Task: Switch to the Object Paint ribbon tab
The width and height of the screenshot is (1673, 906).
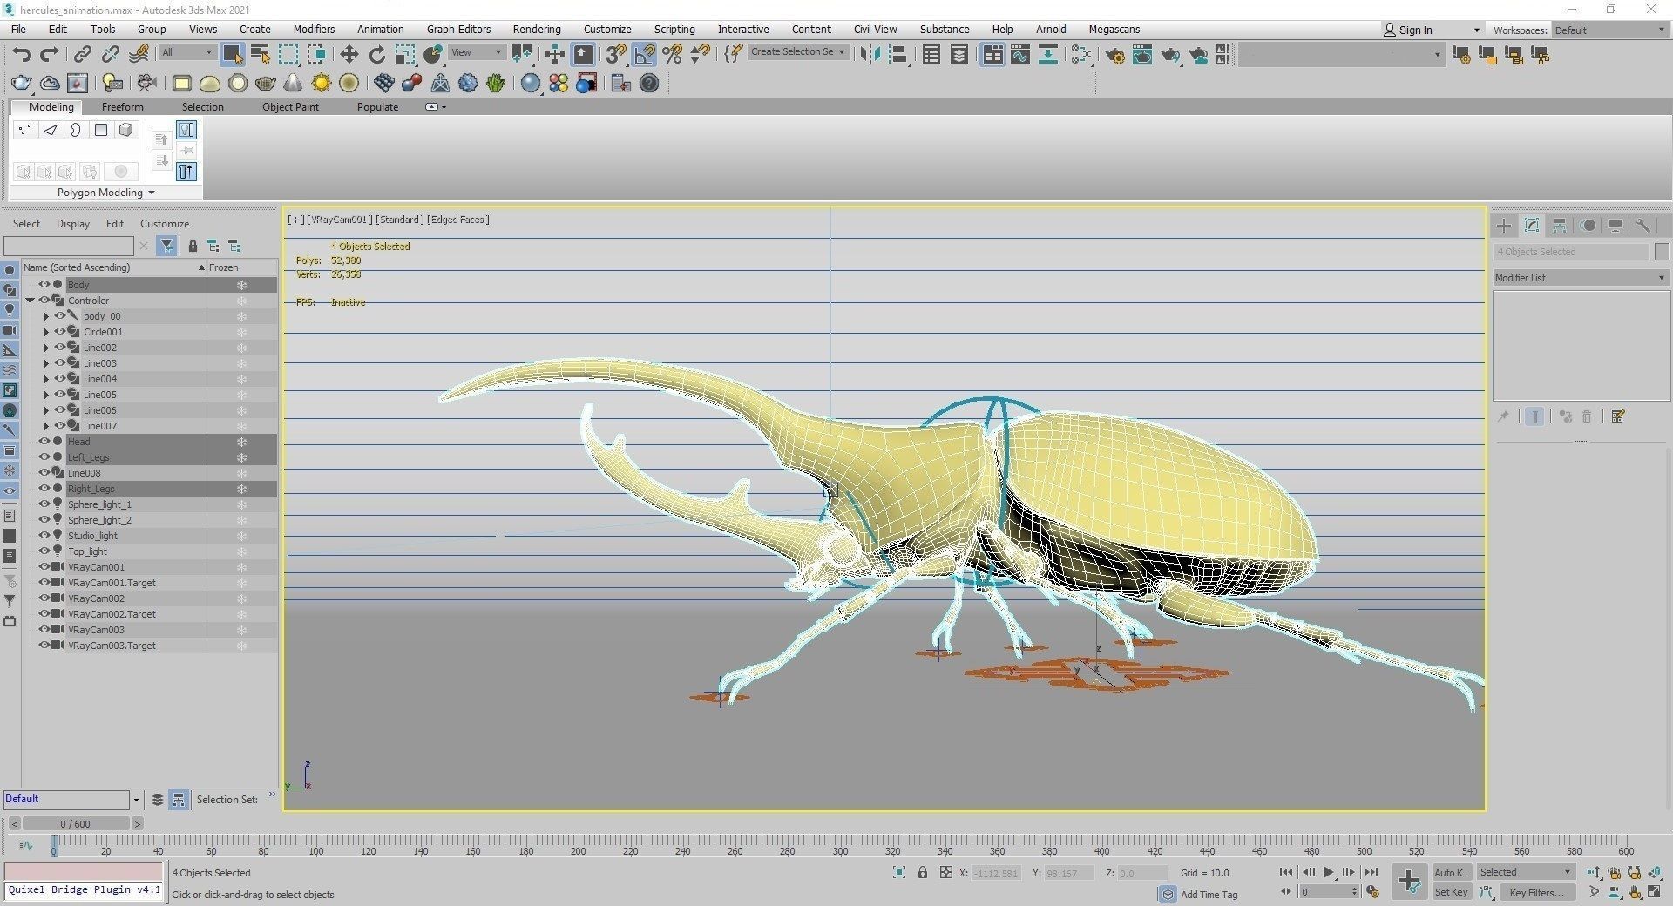Action: click(290, 107)
